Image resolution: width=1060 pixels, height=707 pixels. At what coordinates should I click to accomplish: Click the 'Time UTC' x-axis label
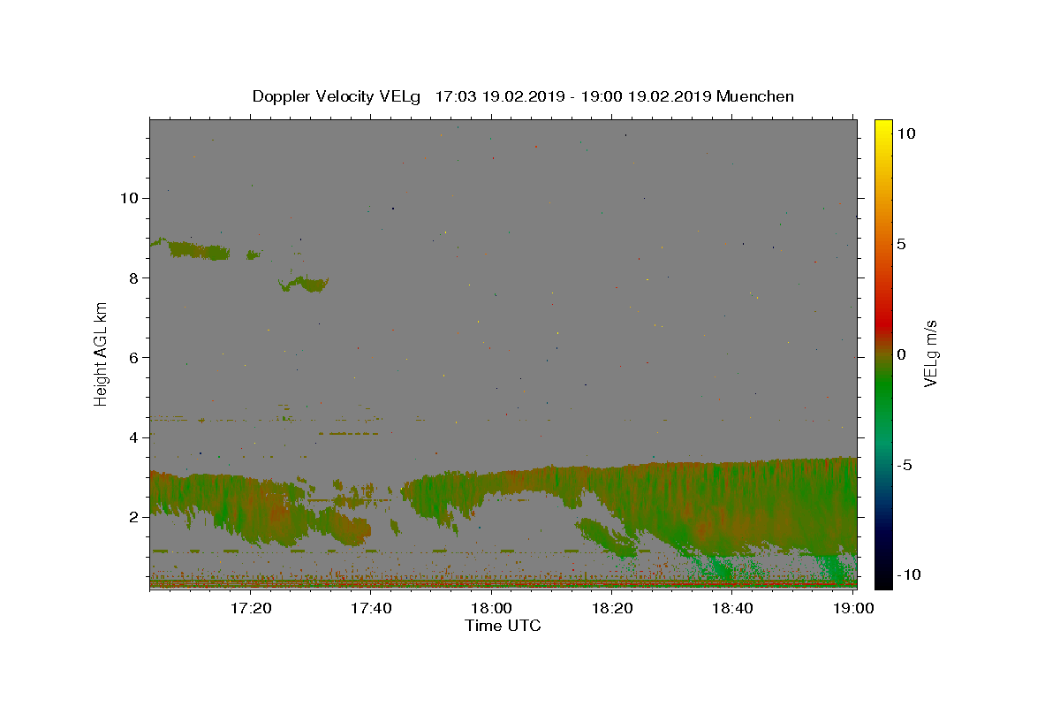click(503, 626)
